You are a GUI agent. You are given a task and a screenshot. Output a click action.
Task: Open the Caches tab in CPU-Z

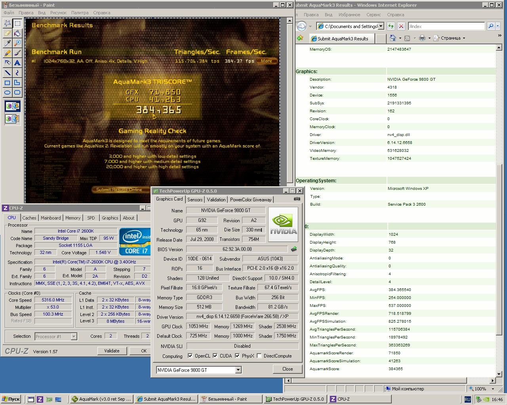click(x=29, y=218)
